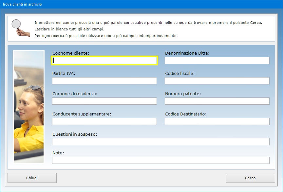Image resolution: width=283 pixels, height=192 pixels.
Task: Click the Codice fiscale input field
Action: [x=217, y=81]
